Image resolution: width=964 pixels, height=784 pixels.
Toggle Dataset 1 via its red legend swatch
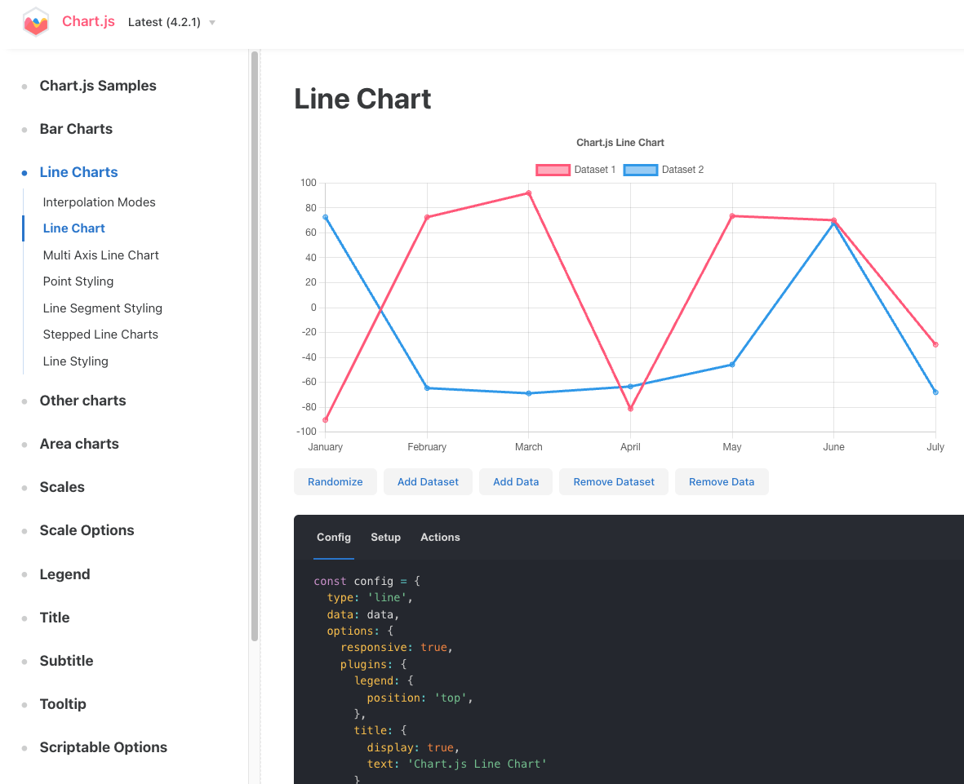point(553,171)
